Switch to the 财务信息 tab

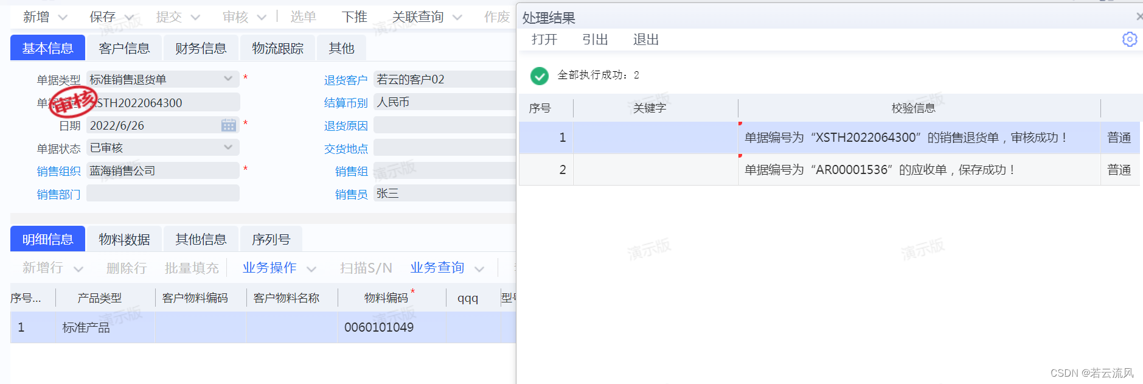pyautogui.click(x=201, y=48)
